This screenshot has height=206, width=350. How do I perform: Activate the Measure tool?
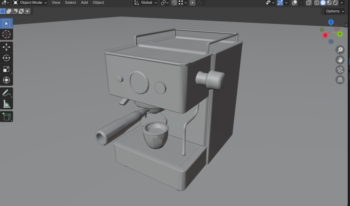pos(6,105)
